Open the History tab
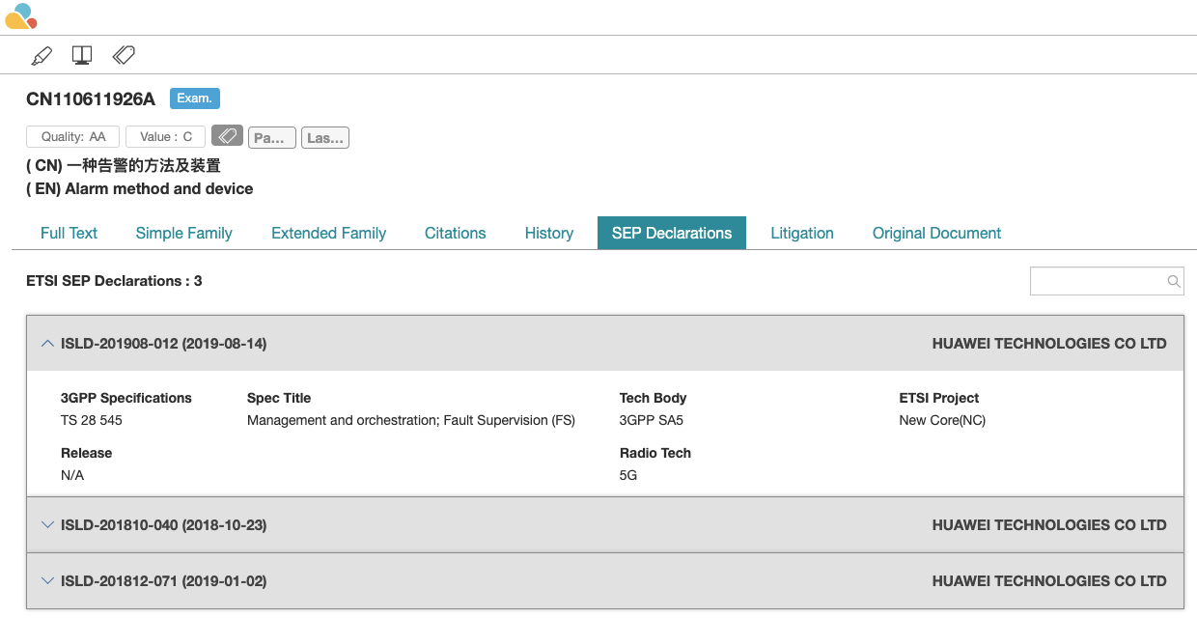 549,233
